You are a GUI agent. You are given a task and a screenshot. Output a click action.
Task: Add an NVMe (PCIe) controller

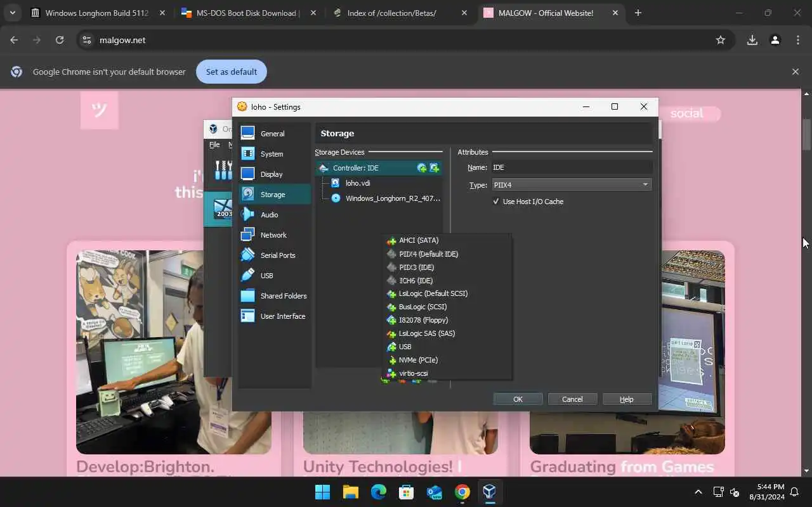[447, 360]
